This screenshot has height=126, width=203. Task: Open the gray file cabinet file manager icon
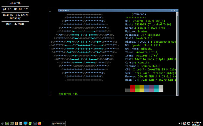[21, 123]
